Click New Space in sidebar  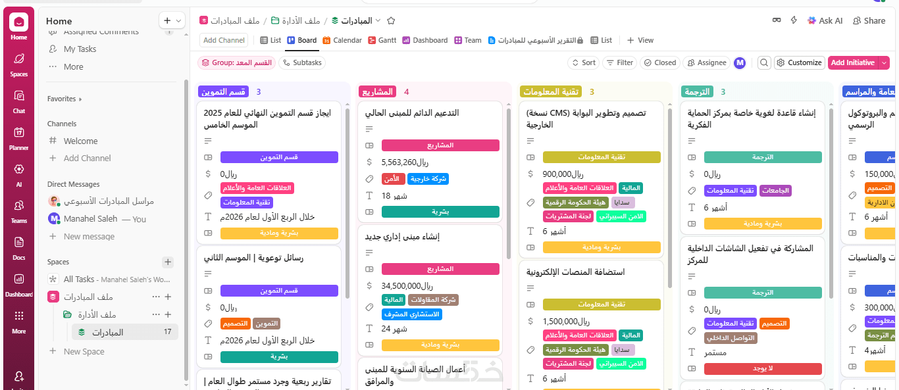[84, 352]
